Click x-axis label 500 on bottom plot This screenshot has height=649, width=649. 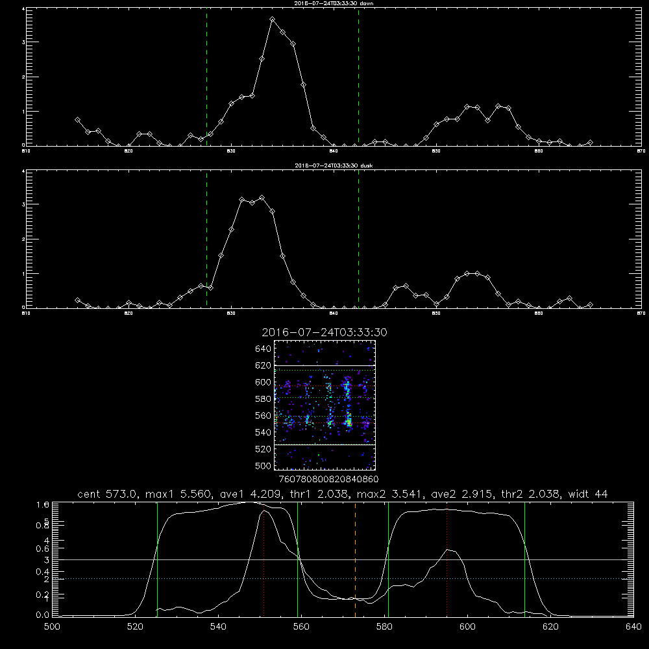coord(52,627)
